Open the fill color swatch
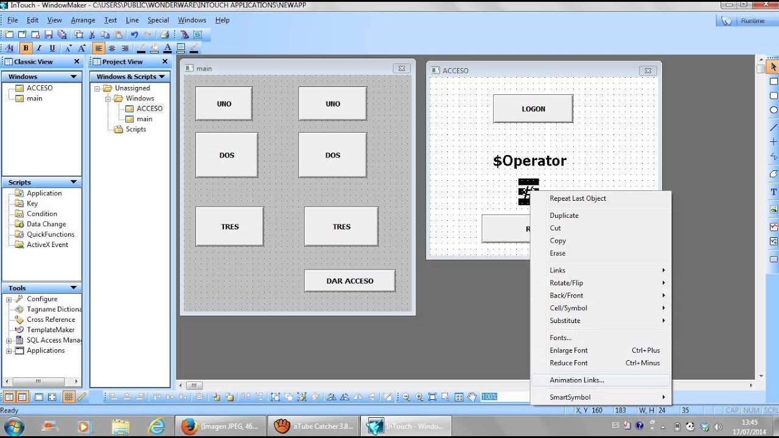Viewport: 779px width, 438px height. pos(155,48)
